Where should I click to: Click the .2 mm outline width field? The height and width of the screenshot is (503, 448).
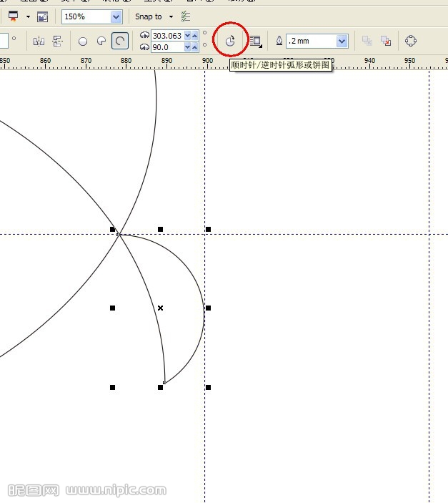pyautogui.click(x=311, y=41)
